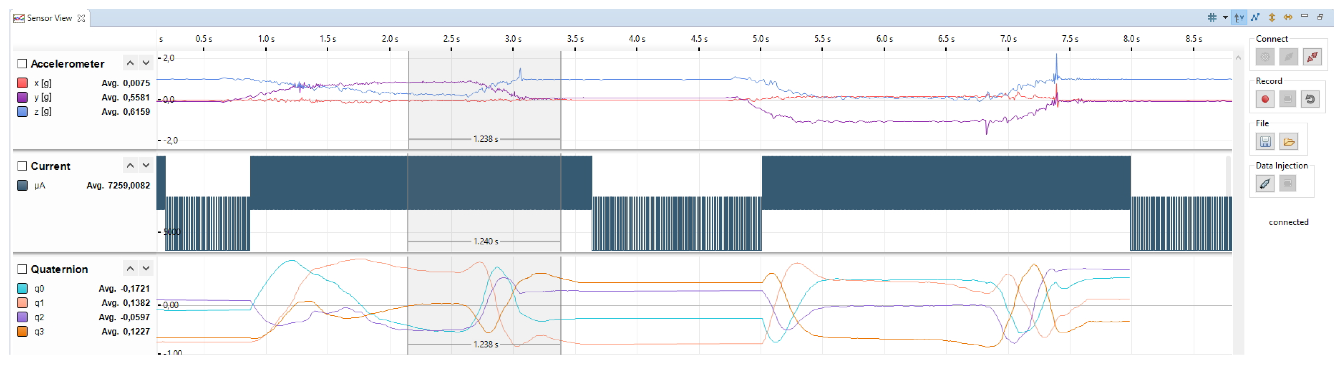Check the Current checkbox
The height and width of the screenshot is (367, 1343).
pyautogui.click(x=22, y=166)
